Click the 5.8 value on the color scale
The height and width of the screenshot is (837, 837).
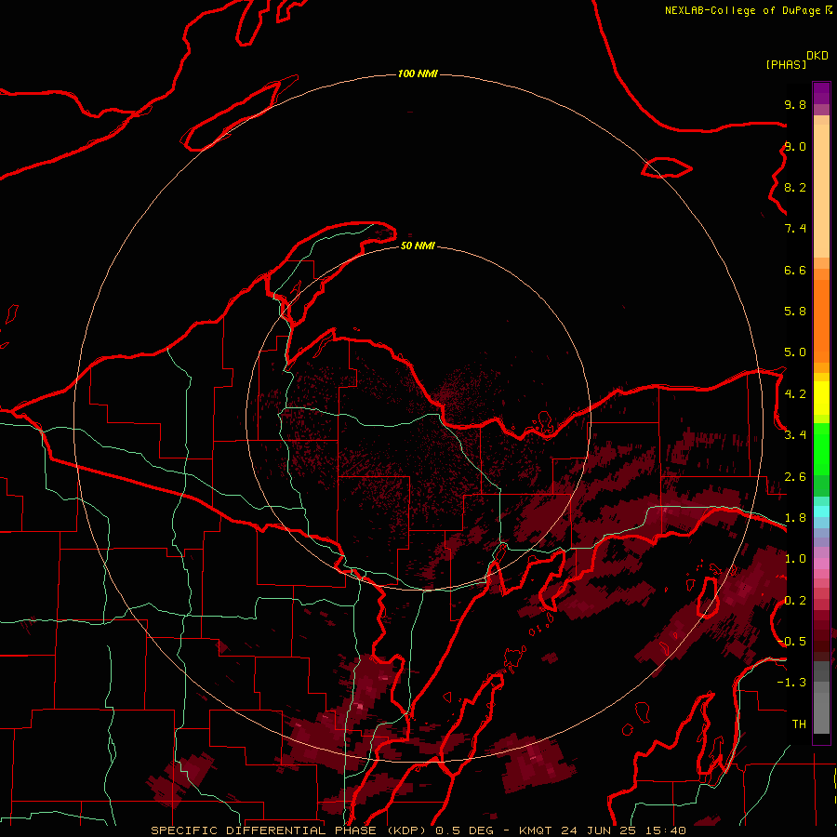795,312
